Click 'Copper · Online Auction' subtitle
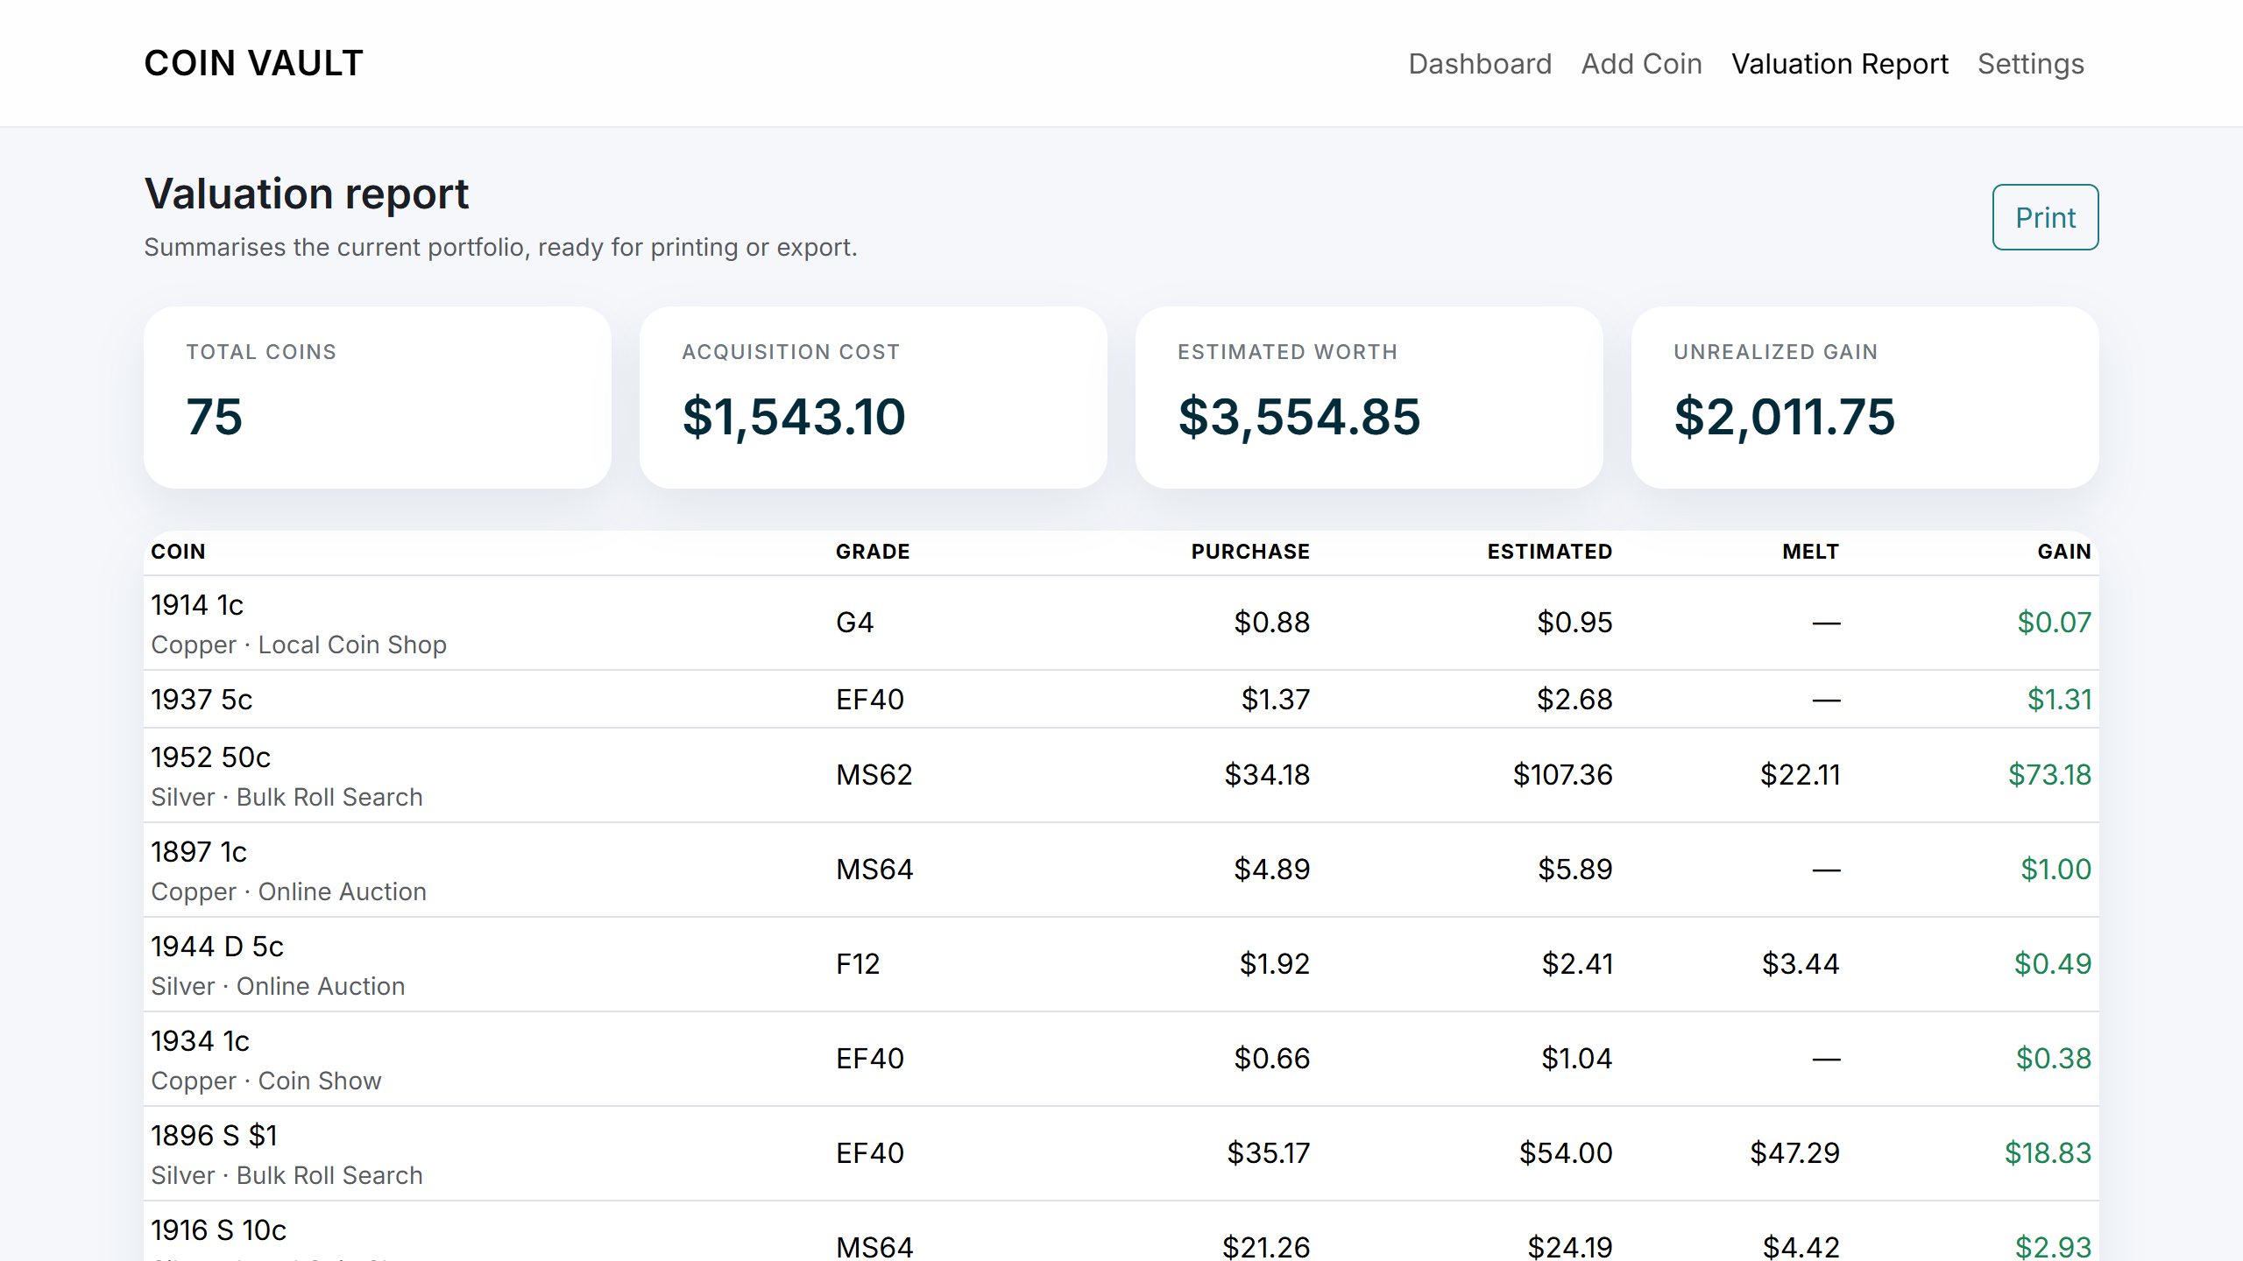 pos(288,891)
